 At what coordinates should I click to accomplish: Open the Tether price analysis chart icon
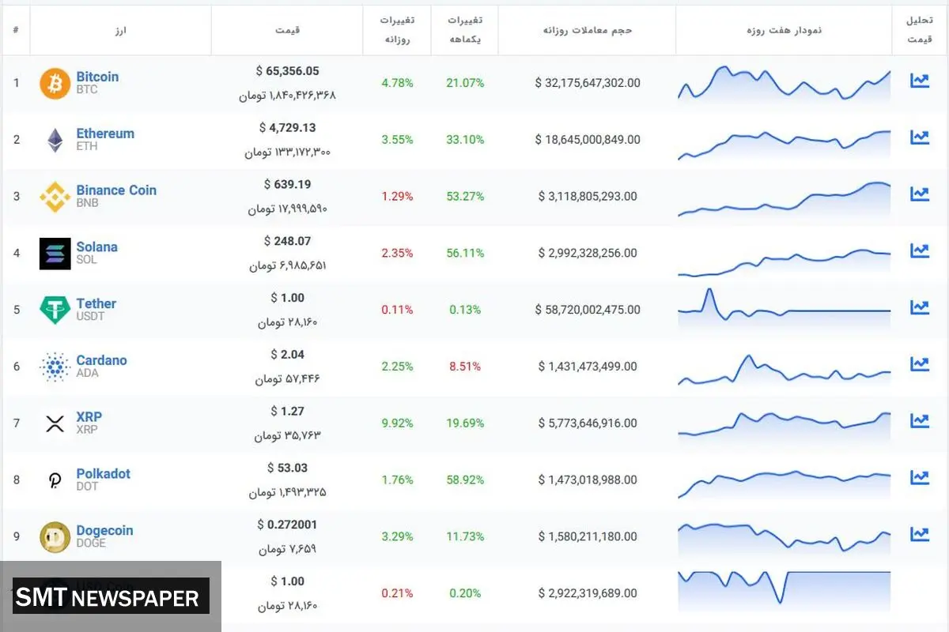click(x=920, y=307)
